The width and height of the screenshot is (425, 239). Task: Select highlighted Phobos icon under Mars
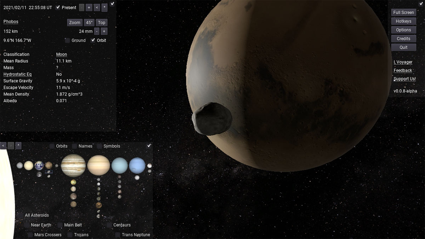point(49,172)
